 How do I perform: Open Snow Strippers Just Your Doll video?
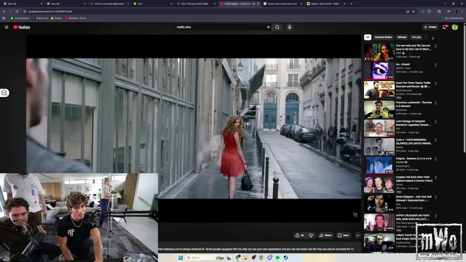point(414,199)
